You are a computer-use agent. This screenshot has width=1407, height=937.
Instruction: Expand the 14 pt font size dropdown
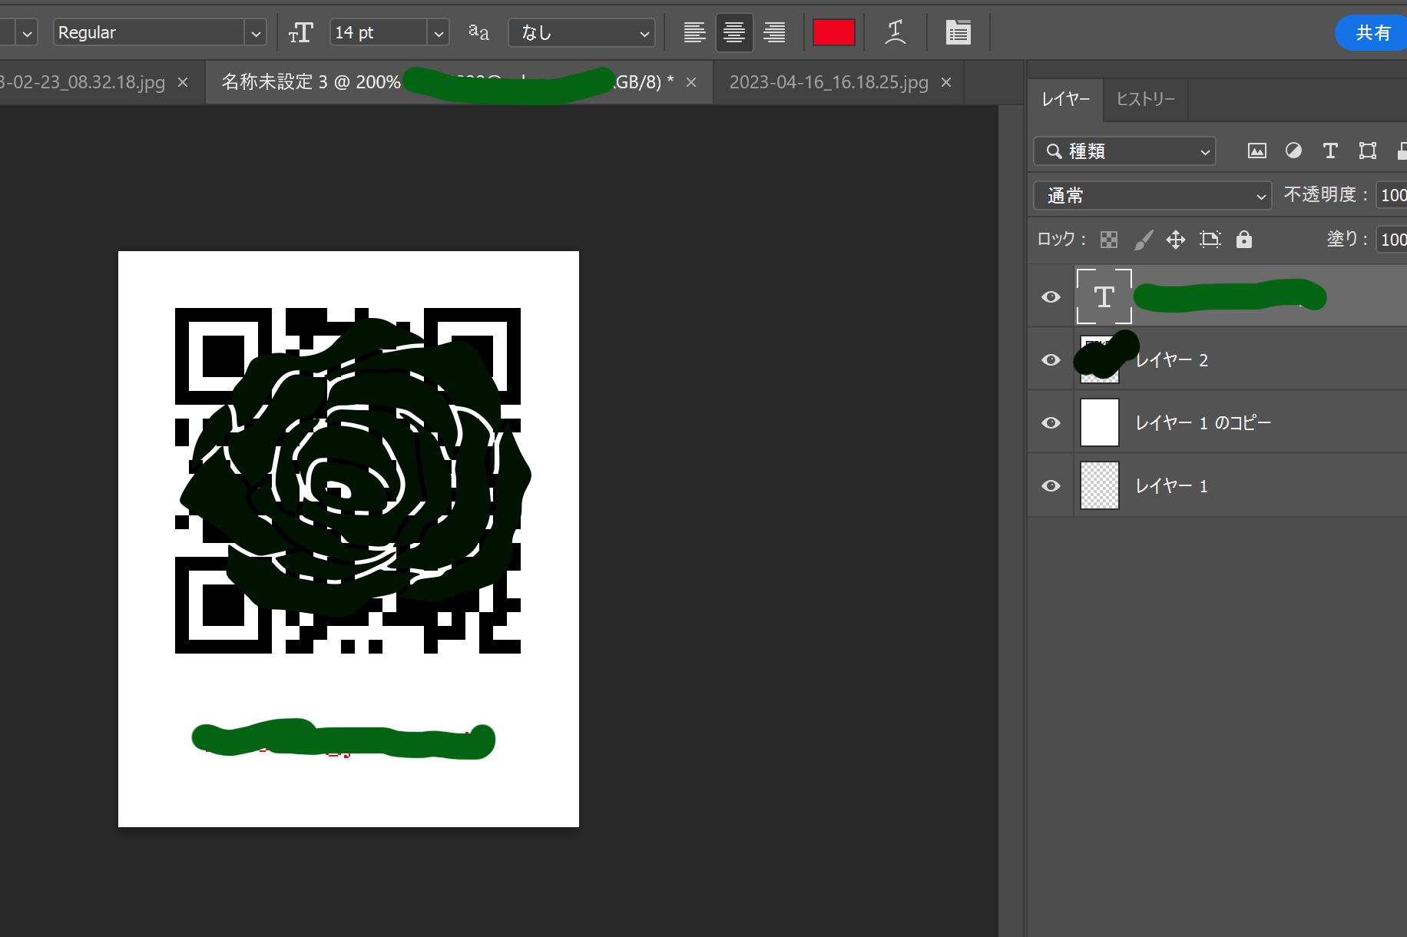click(439, 33)
